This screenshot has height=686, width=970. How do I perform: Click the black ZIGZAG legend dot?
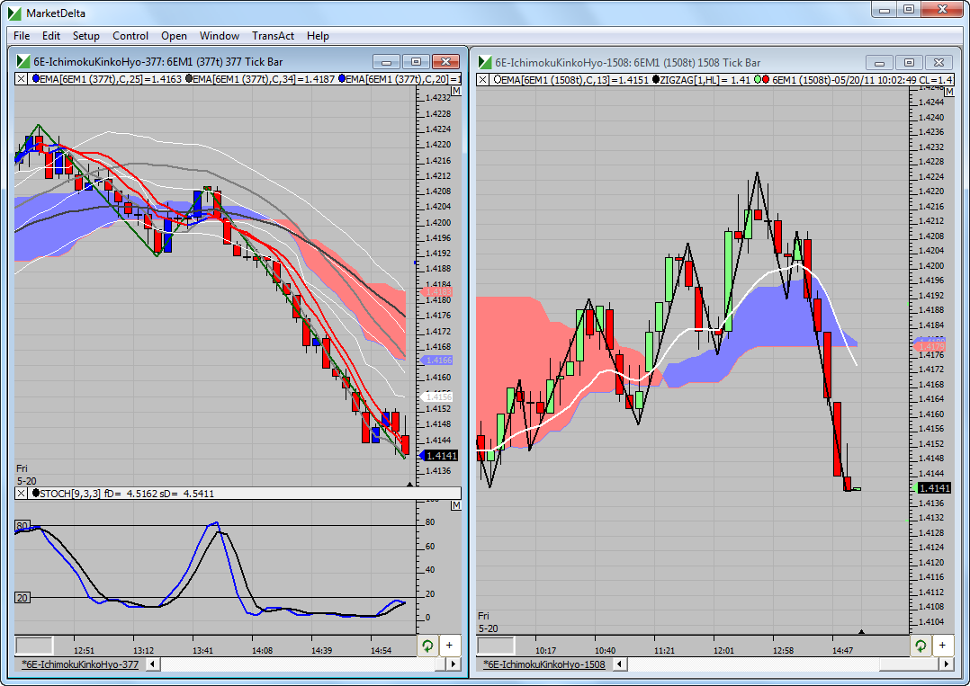656,79
